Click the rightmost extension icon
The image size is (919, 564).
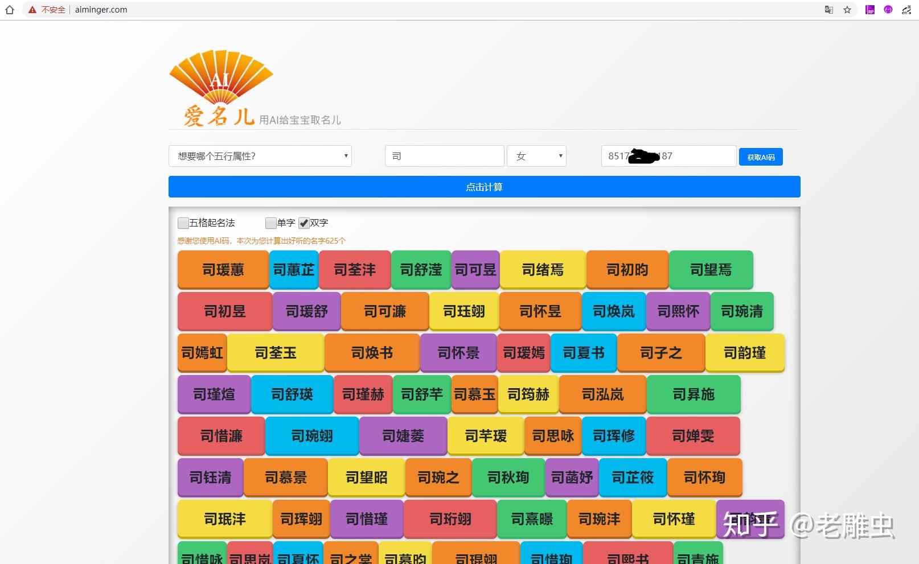[906, 10]
